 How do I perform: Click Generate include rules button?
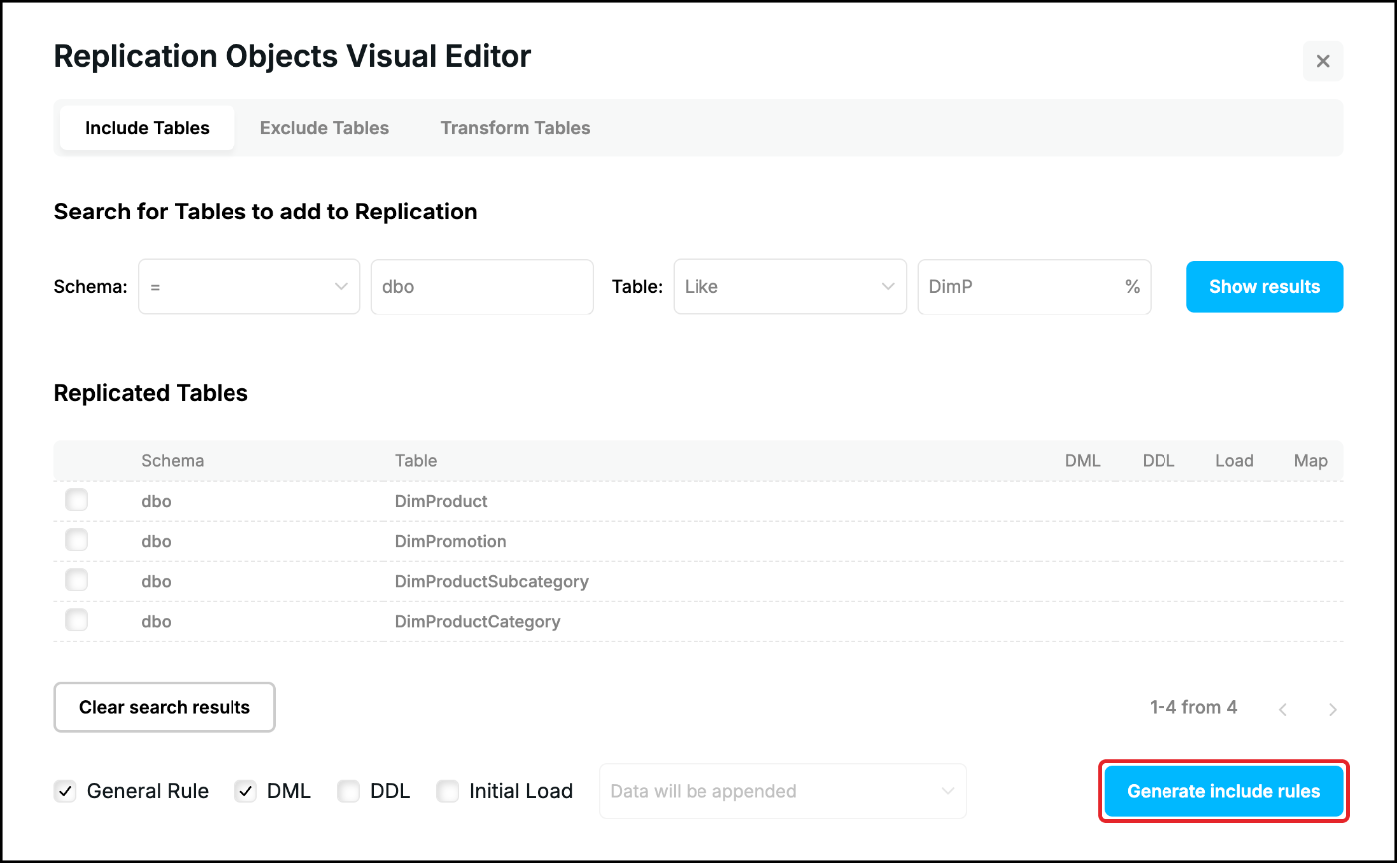1223,791
